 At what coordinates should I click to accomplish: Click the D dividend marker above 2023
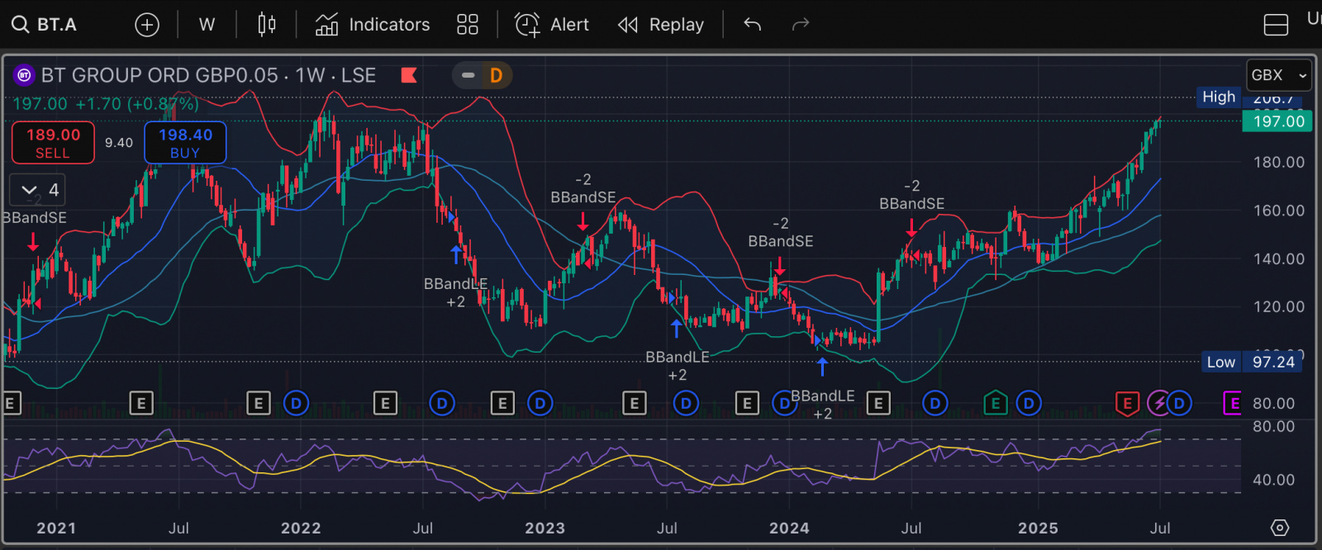pos(540,403)
